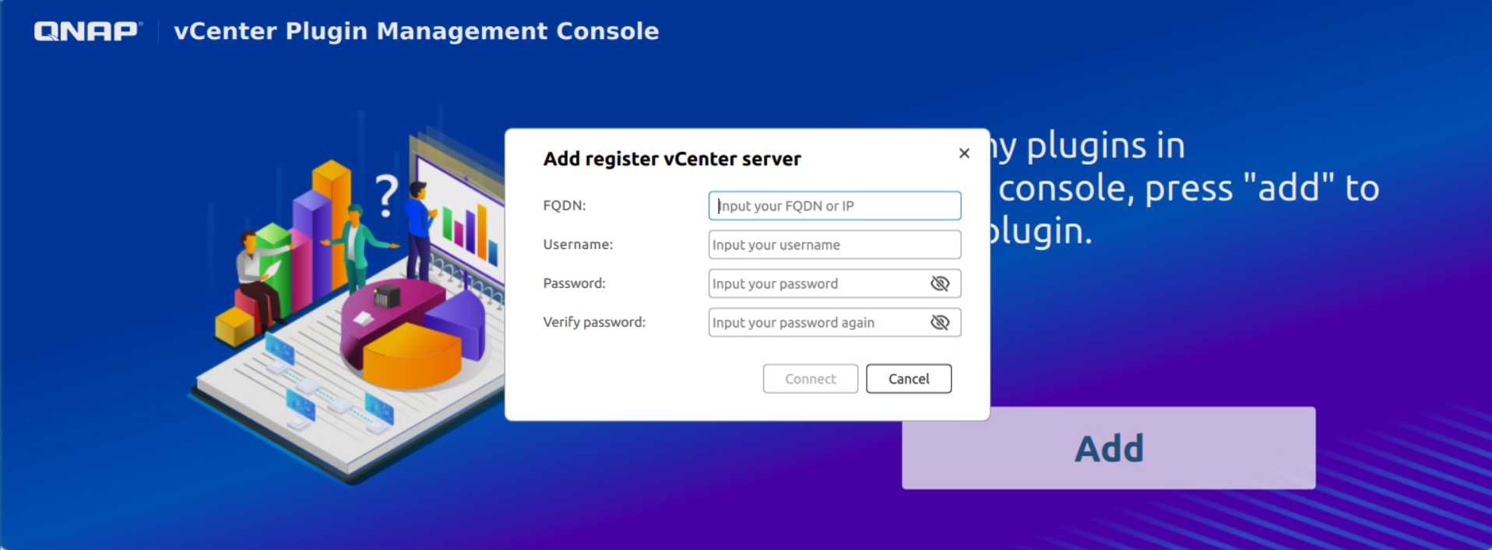The height and width of the screenshot is (550, 1492).
Task: Click the yellow bar chart column in the illustration
Action: [333, 218]
